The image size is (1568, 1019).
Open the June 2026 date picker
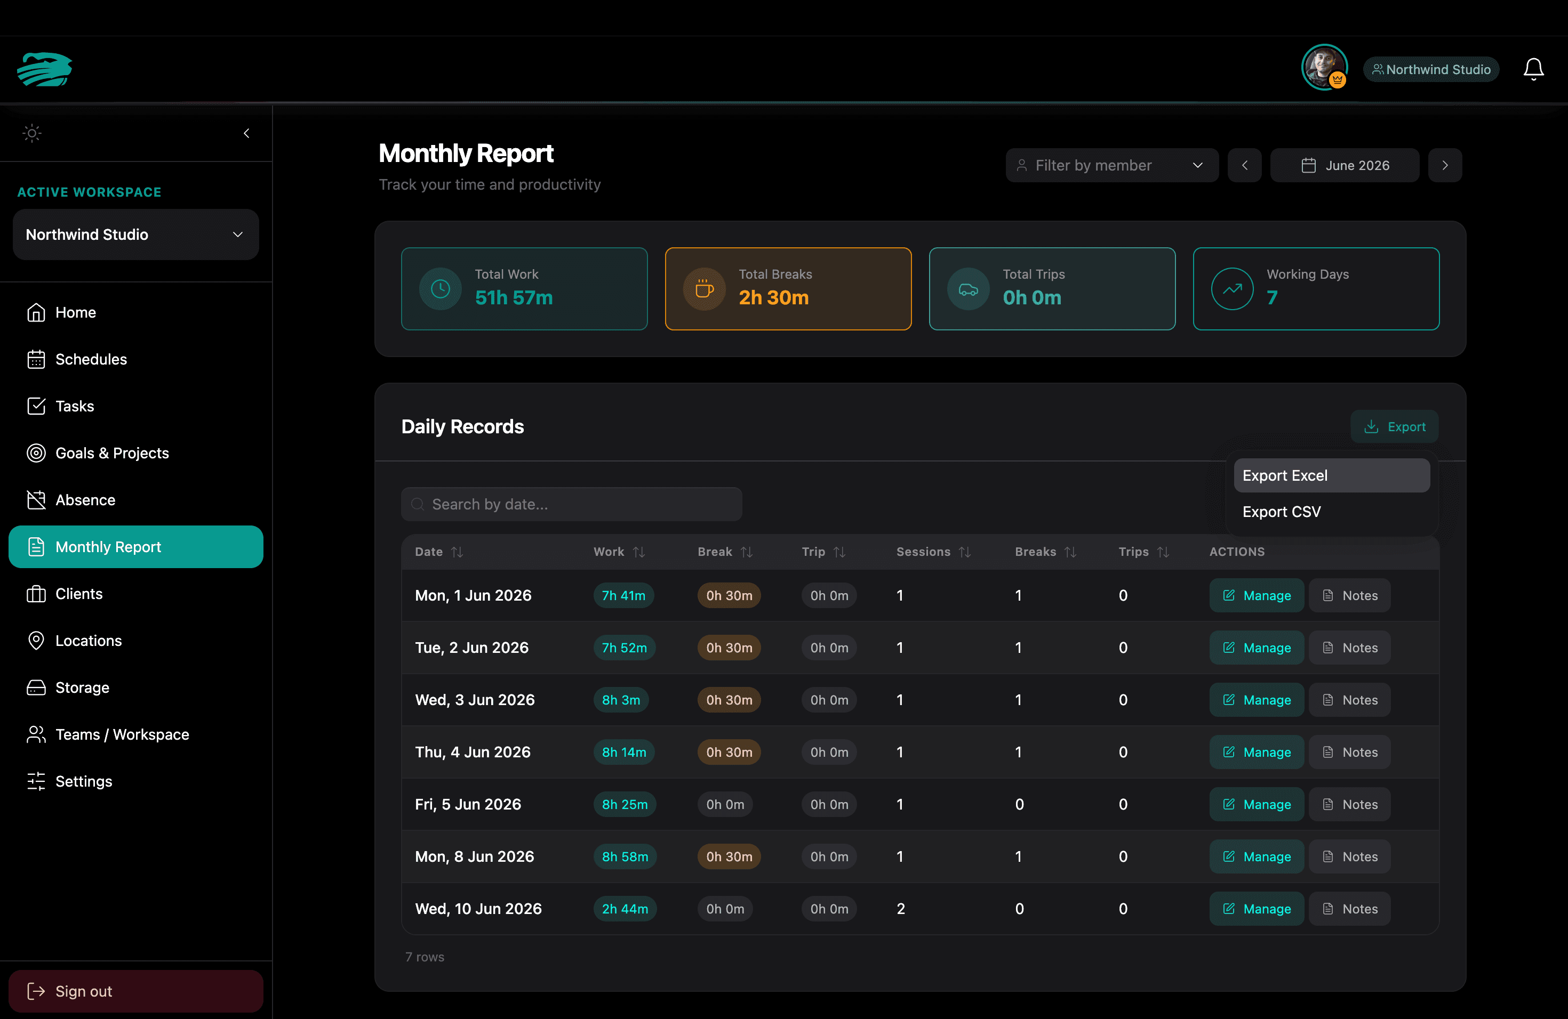click(x=1345, y=165)
